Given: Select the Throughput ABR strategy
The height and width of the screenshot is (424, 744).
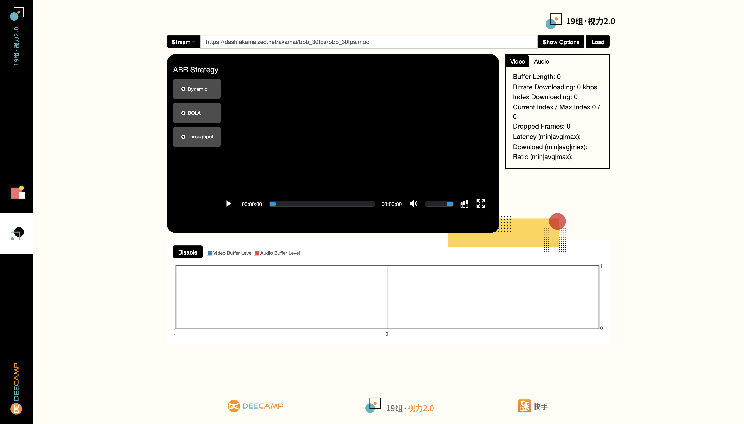Looking at the screenshot, I should click(x=197, y=137).
